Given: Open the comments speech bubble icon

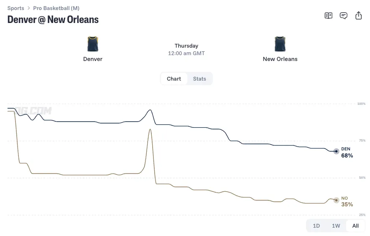Looking at the screenshot, I should tap(343, 15).
